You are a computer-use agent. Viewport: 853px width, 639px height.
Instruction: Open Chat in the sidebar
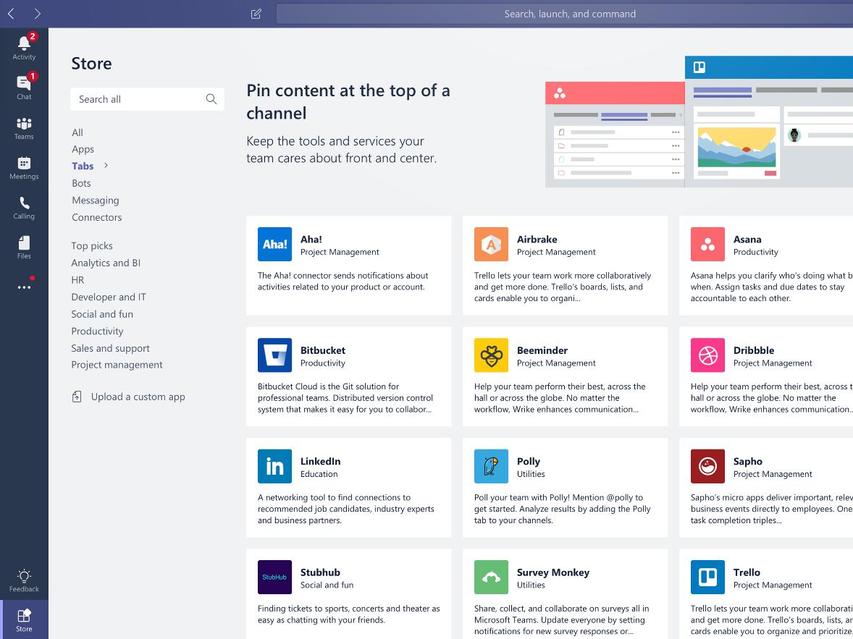(x=24, y=87)
